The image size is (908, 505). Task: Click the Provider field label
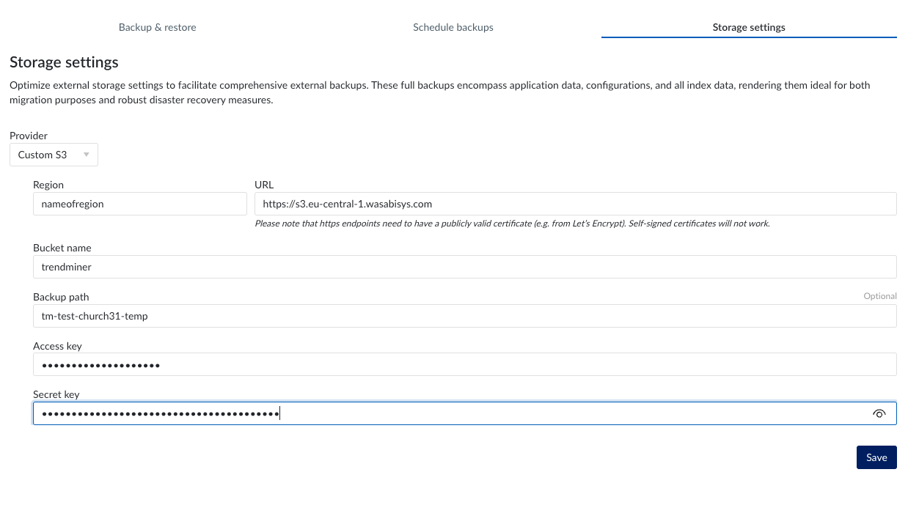pyautogui.click(x=28, y=136)
